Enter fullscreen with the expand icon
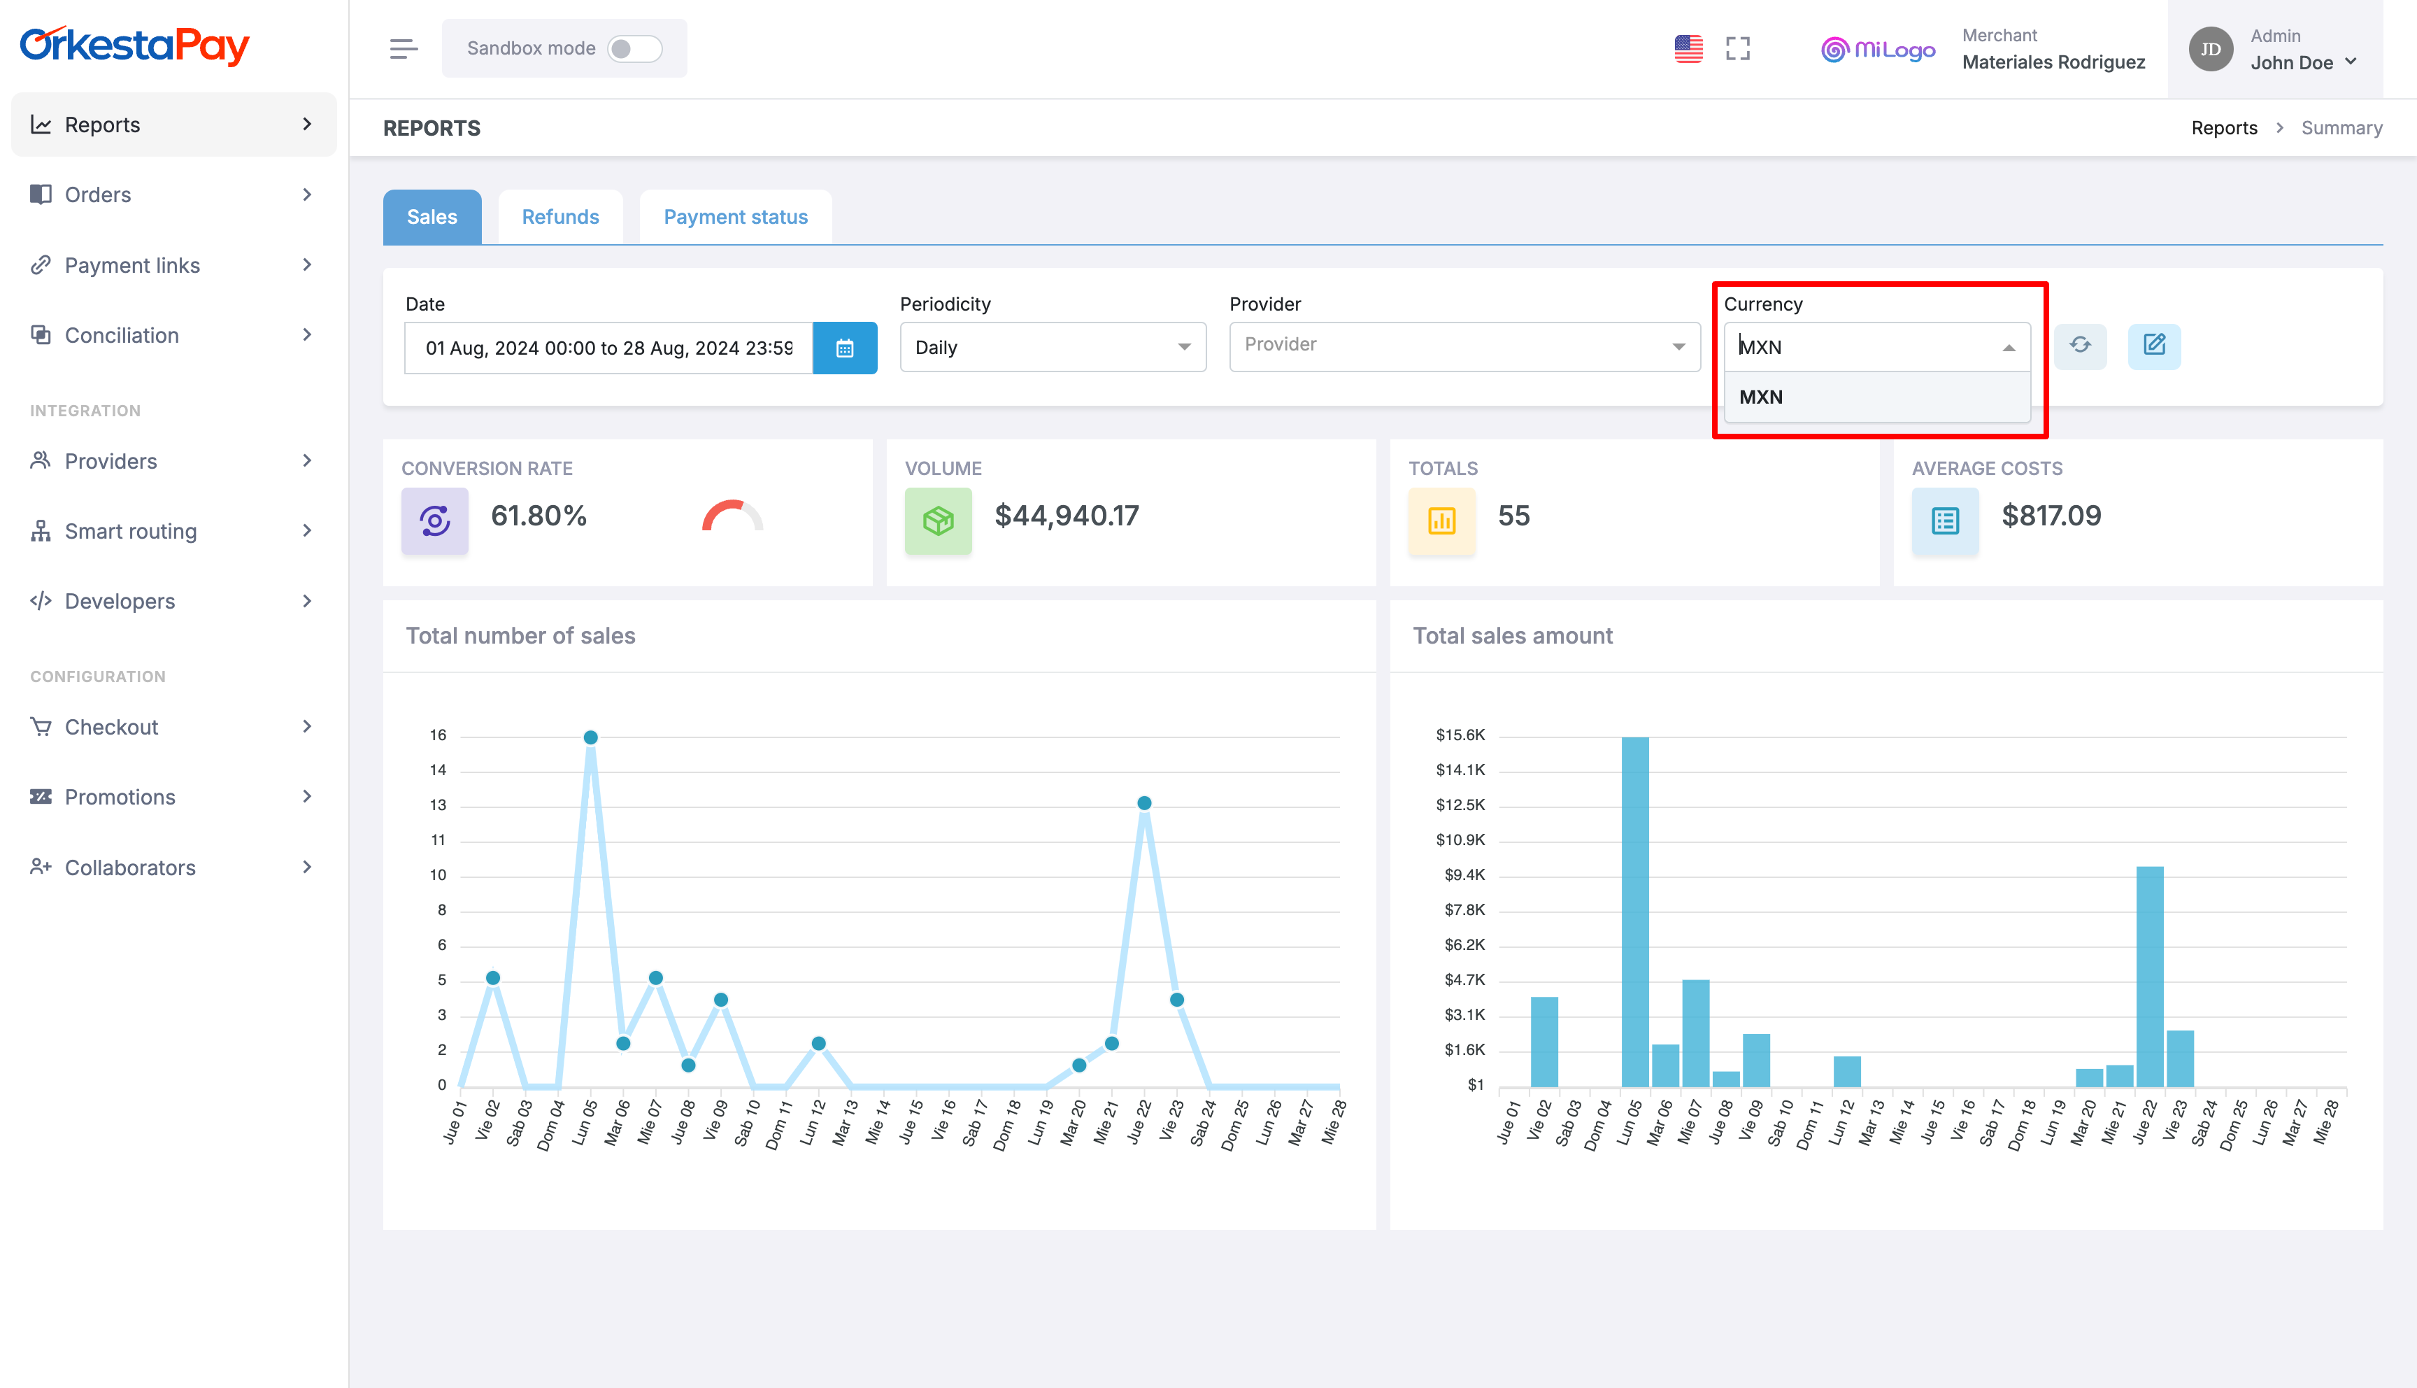The width and height of the screenshot is (2417, 1388). (x=1738, y=48)
